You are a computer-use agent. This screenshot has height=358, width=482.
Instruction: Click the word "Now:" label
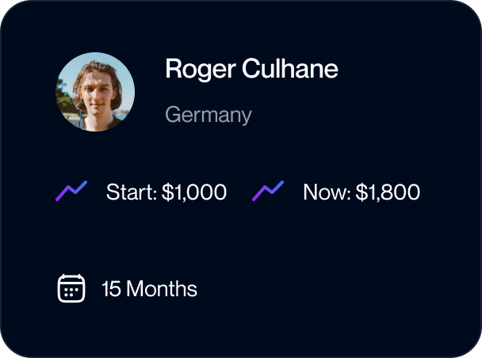327,192
